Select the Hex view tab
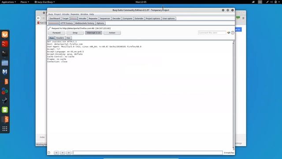 point(68,38)
